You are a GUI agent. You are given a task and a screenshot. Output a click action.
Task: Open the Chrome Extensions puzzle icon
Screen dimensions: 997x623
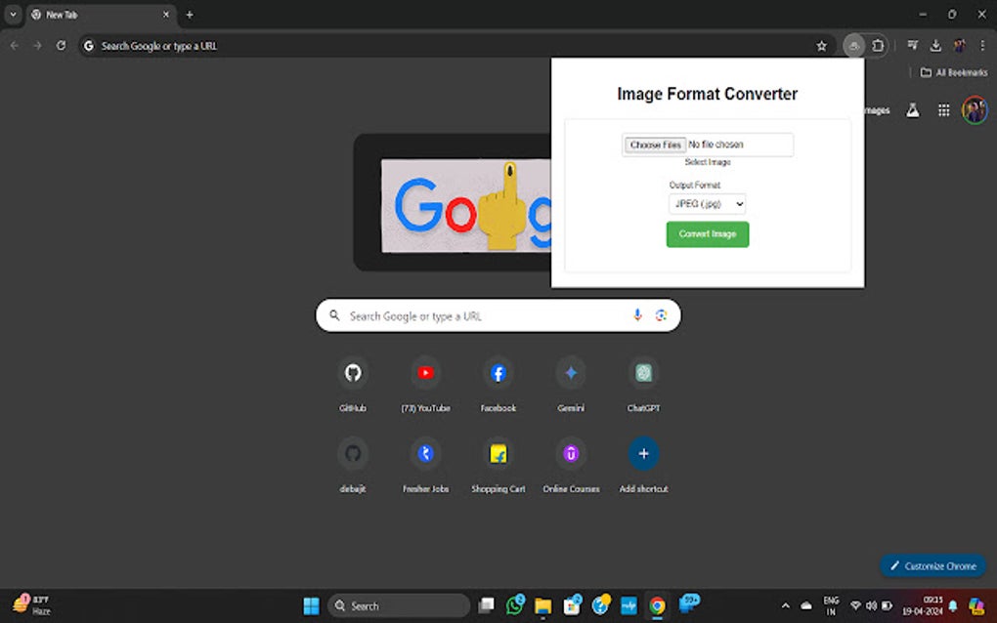pos(879,45)
